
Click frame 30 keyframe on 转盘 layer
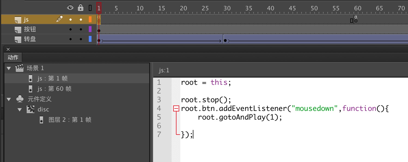click(225, 41)
